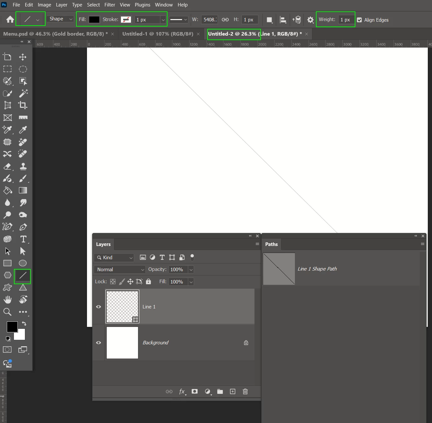Click the fill color swatch
The image size is (432, 423).
coord(94,19)
